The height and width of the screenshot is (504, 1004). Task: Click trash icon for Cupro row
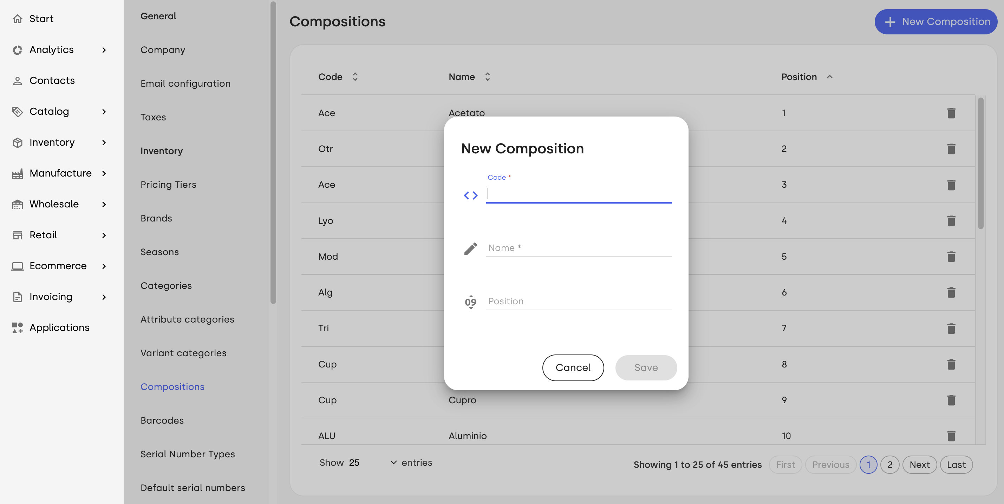coord(951,400)
